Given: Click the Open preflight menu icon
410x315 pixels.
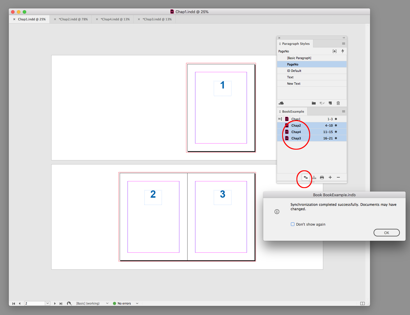Looking at the screenshot, I should pyautogui.click(x=69, y=303).
